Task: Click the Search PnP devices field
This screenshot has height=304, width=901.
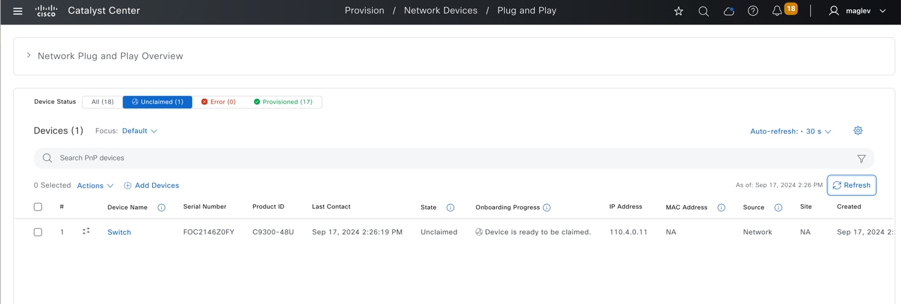Action: pyautogui.click(x=441, y=158)
